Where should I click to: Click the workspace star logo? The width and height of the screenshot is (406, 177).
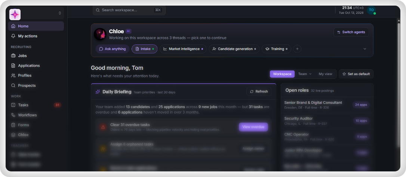[x=15, y=15]
